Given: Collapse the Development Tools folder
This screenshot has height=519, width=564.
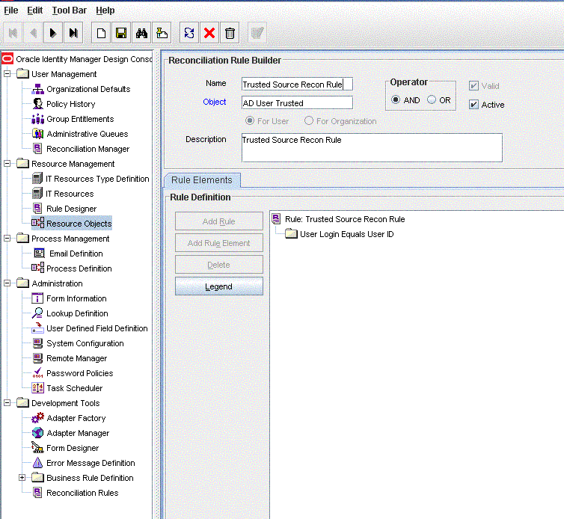Looking at the screenshot, I should 7,403.
